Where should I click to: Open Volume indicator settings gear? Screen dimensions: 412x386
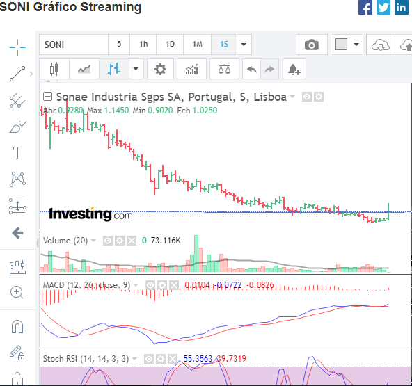(120, 241)
